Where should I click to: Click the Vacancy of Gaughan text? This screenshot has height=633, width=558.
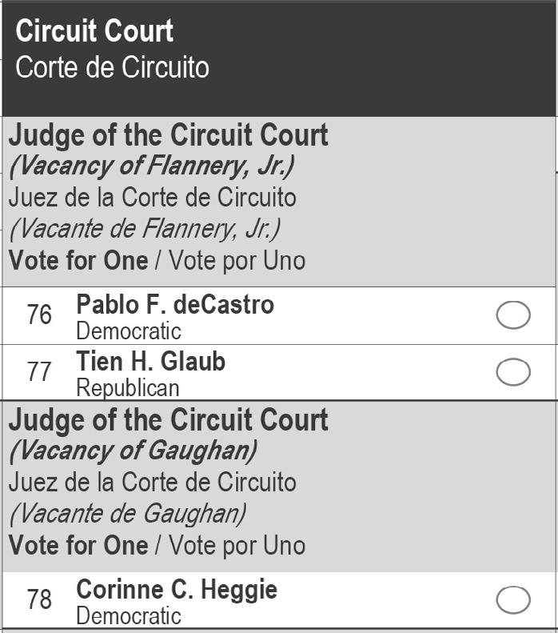pos(133,451)
